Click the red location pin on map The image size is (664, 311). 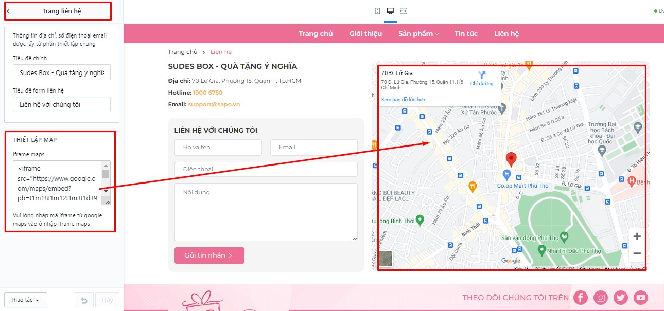511,159
